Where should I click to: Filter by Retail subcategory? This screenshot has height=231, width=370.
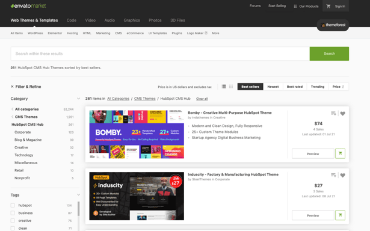19,170
